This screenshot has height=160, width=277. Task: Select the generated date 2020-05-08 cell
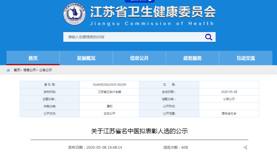pyautogui.click(x=229, y=92)
